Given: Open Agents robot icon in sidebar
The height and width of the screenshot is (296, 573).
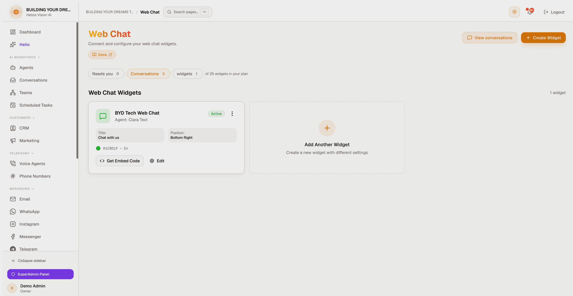Looking at the screenshot, I should pyautogui.click(x=13, y=68).
